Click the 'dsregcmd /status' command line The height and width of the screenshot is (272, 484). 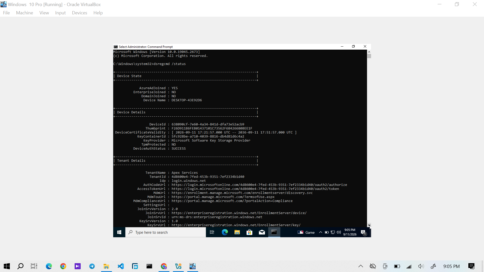click(x=170, y=64)
